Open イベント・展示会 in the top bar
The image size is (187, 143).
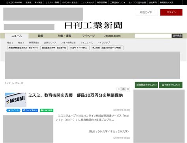[70, 2]
